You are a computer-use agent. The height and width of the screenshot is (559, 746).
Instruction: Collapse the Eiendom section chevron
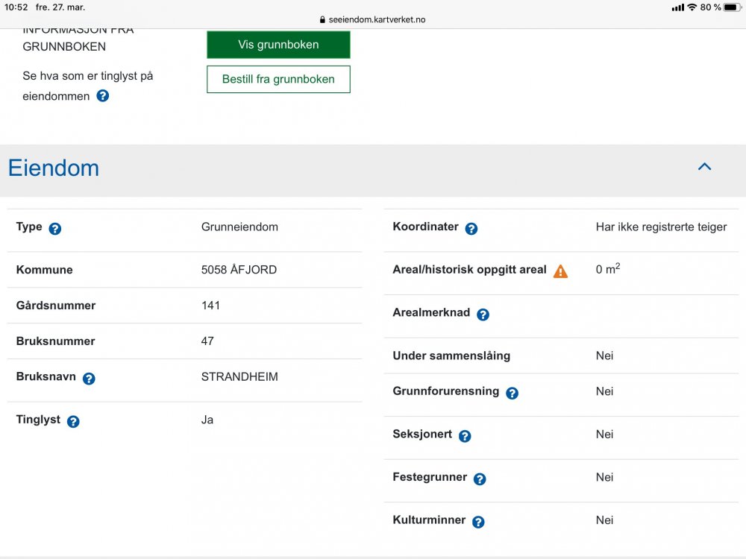point(705,166)
